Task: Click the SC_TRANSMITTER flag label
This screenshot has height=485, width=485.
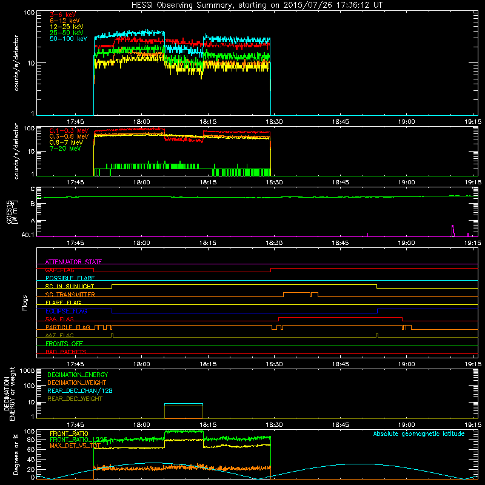Action: click(70, 295)
